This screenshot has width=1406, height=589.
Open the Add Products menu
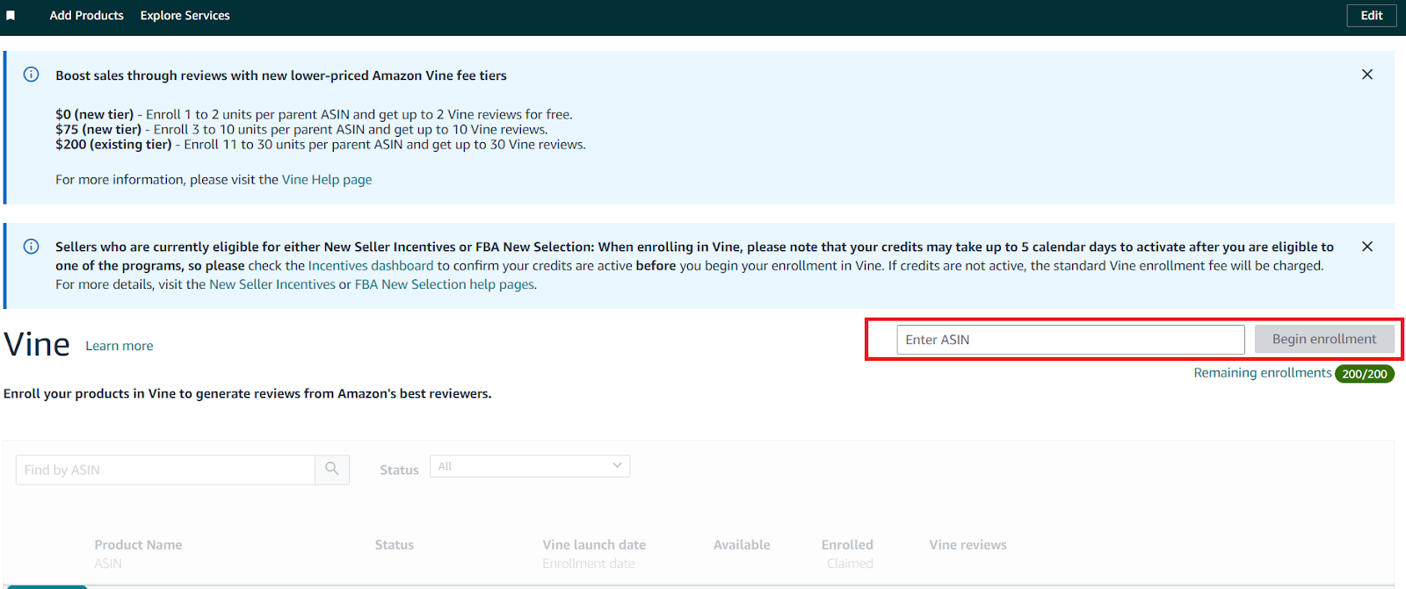click(x=86, y=16)
